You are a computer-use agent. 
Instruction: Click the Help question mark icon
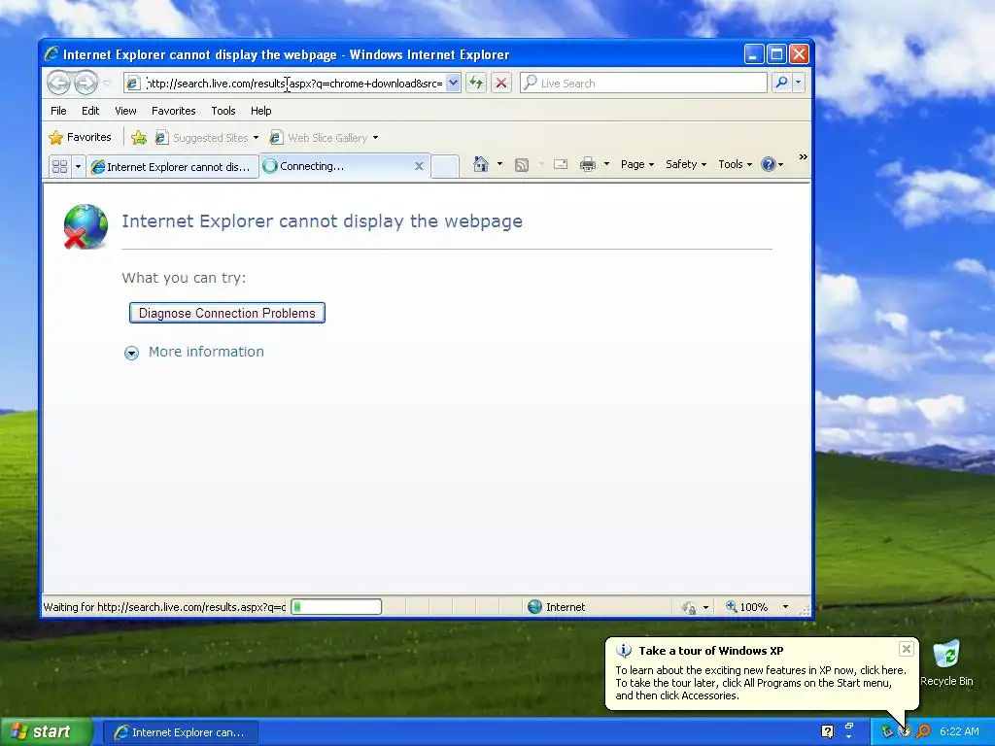tap(769, 164)
